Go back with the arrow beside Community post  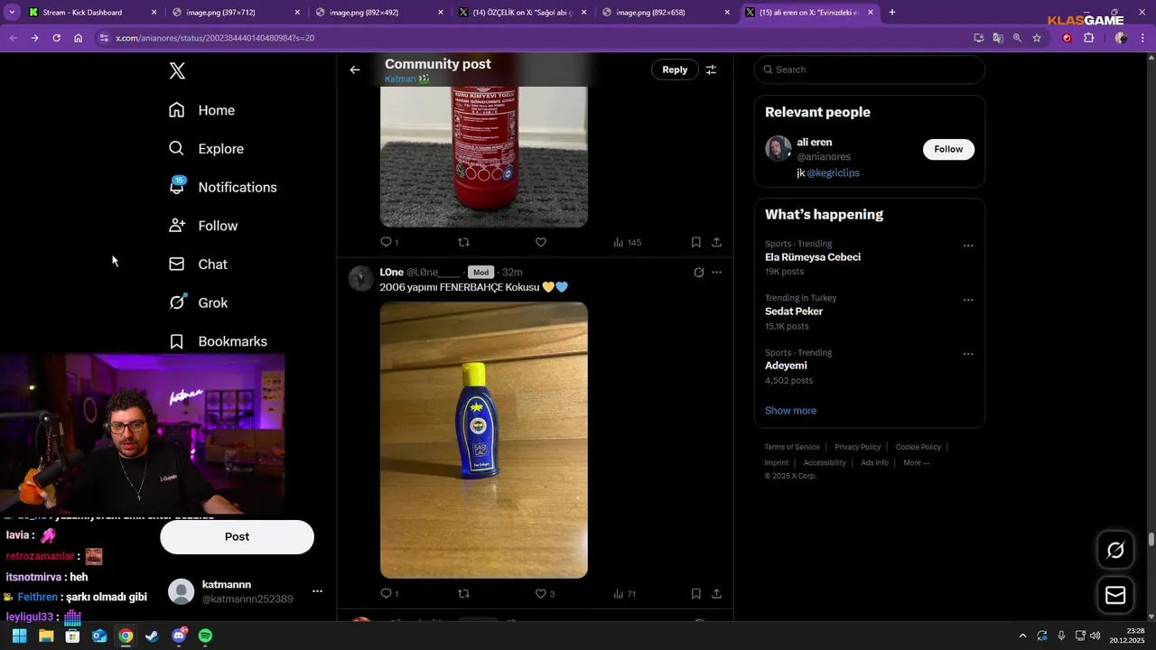click(x=355, y=70)
